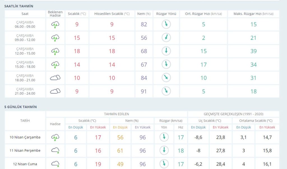Click weather icon for 11 Nisan Perşembe
This screenshot has height=169, width=287.
pos(55,151)
